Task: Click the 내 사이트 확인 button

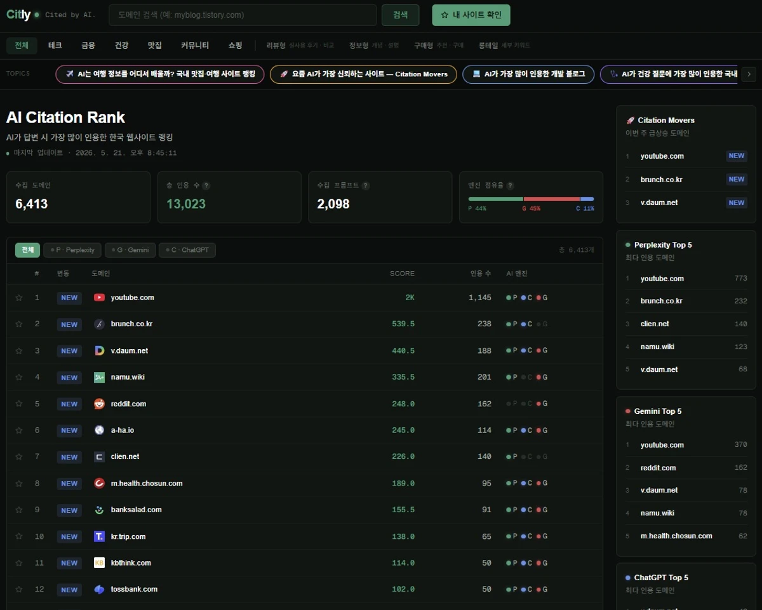Action: coord(471,15)
